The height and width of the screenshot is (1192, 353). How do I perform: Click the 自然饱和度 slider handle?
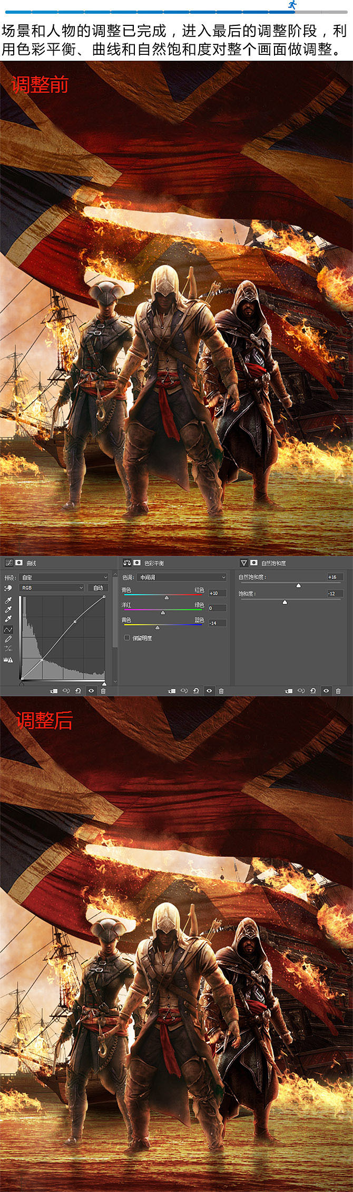(298, 586)
